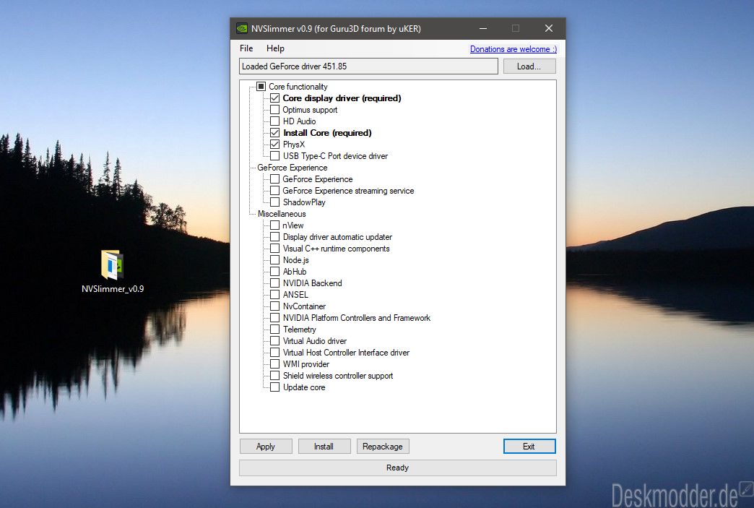754x508 pixels.
Task: Follow the Donations are welcome link
Action: [513, 49]
